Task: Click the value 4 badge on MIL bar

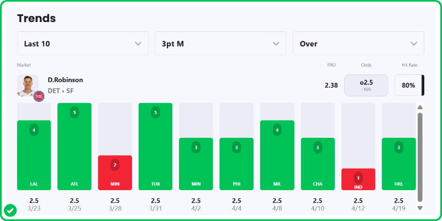Action: pos(277,130)
